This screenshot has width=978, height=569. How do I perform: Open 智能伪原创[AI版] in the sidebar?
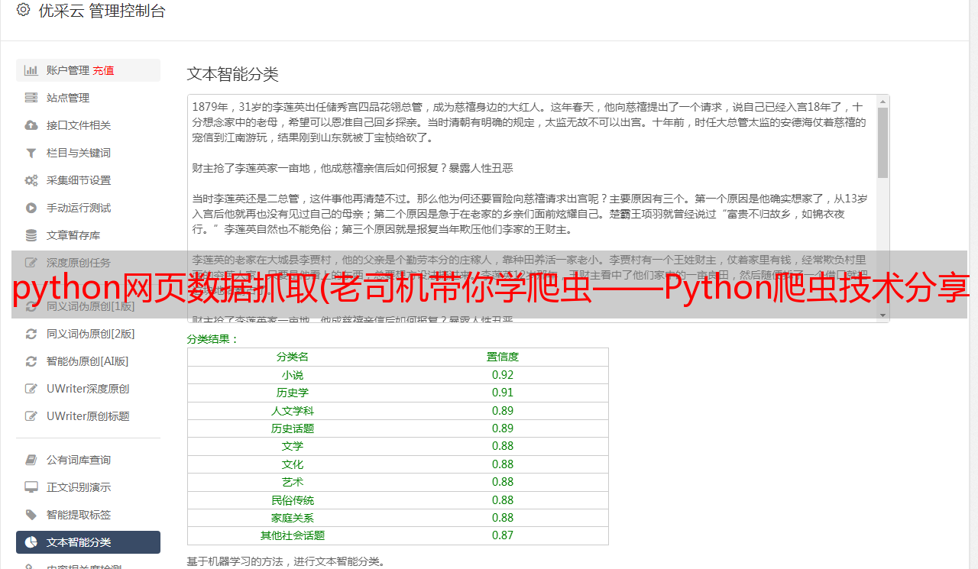[x=87, y=361]
